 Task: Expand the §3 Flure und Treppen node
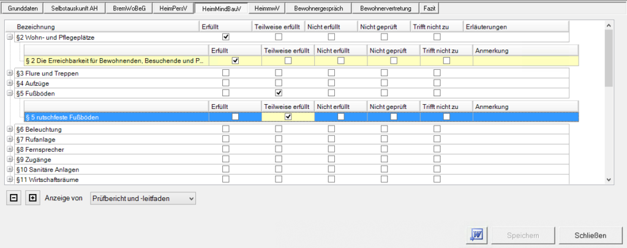coord(10,73)
